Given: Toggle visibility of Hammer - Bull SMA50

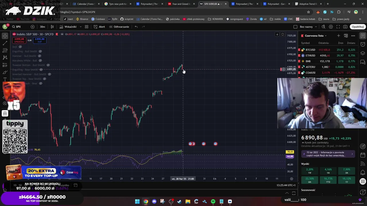Looking at the screenshot, I should click(x=40, y=56).
